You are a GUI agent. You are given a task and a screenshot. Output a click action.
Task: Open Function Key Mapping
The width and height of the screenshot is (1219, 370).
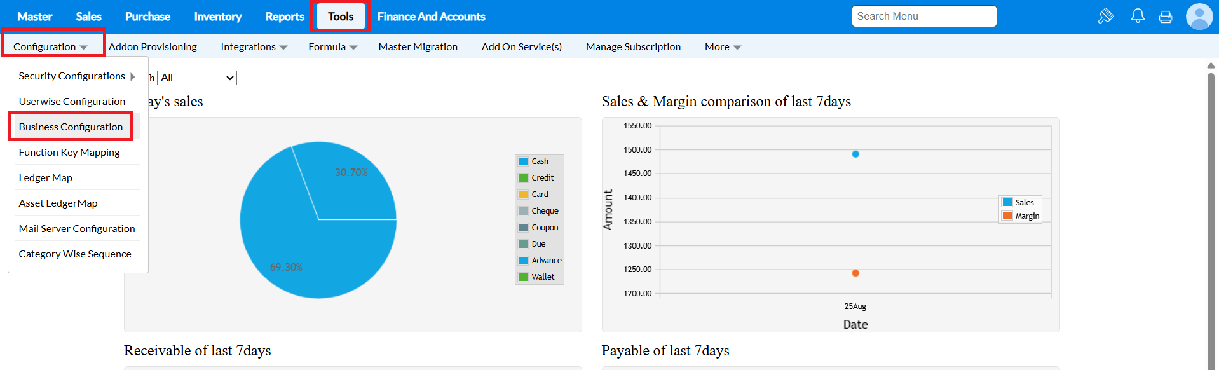pyautogui.click(x=69, y=153)
